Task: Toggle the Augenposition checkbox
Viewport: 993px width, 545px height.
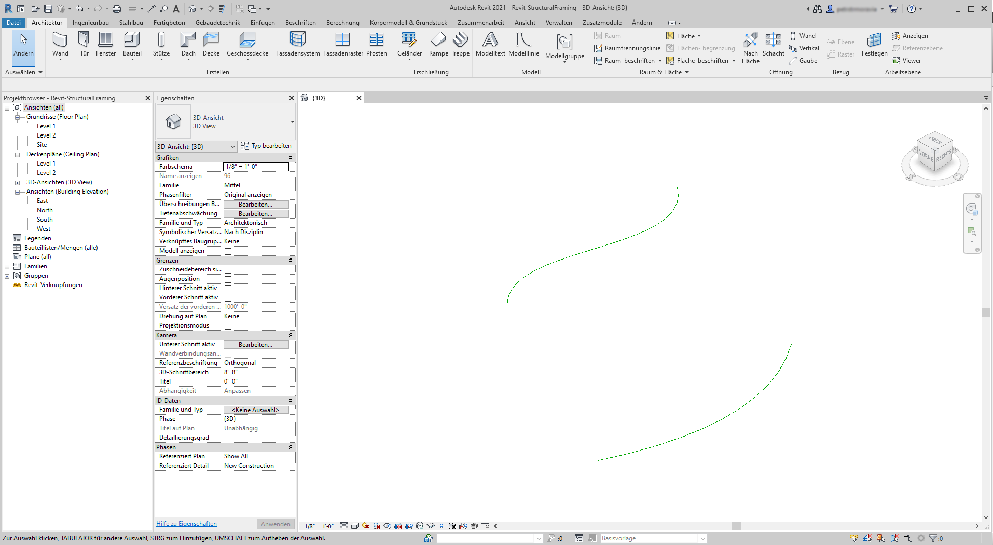Action: 228,279
